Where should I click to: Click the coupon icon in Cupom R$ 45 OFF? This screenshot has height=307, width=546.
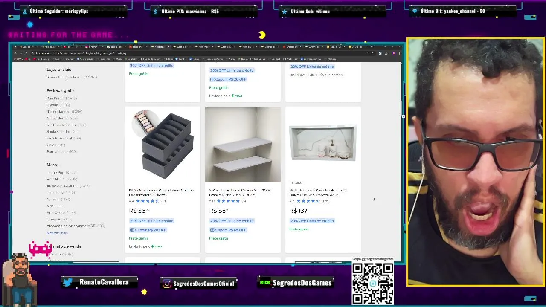pyautogui.click(x=212, y=230)
